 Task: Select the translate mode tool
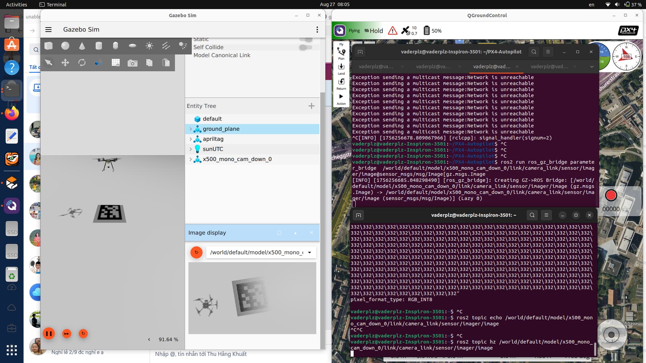click(65, 63)
